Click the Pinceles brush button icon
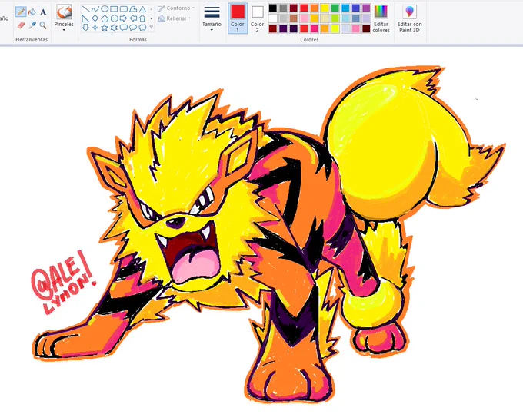This screenshot has height=414, width=523. tap(64, 12)
